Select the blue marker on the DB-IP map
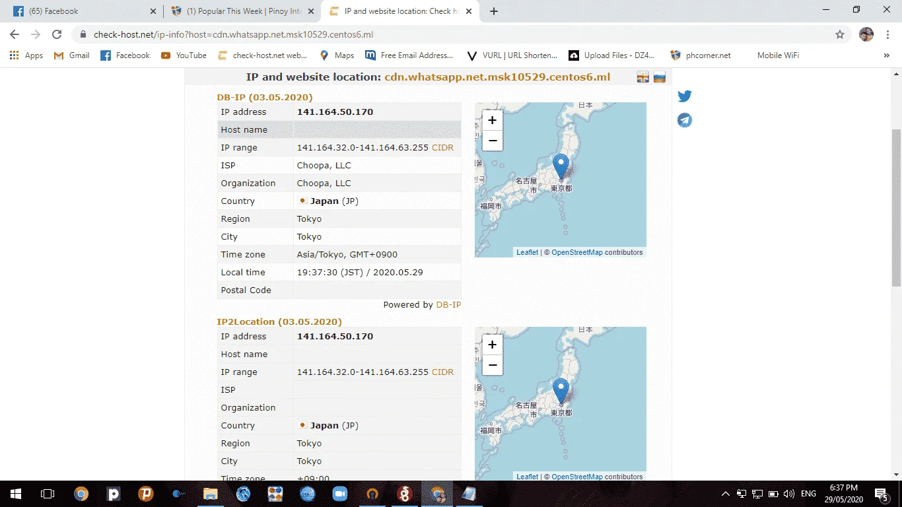This screenshot has height=507, width=902. [x=561, y=166]
